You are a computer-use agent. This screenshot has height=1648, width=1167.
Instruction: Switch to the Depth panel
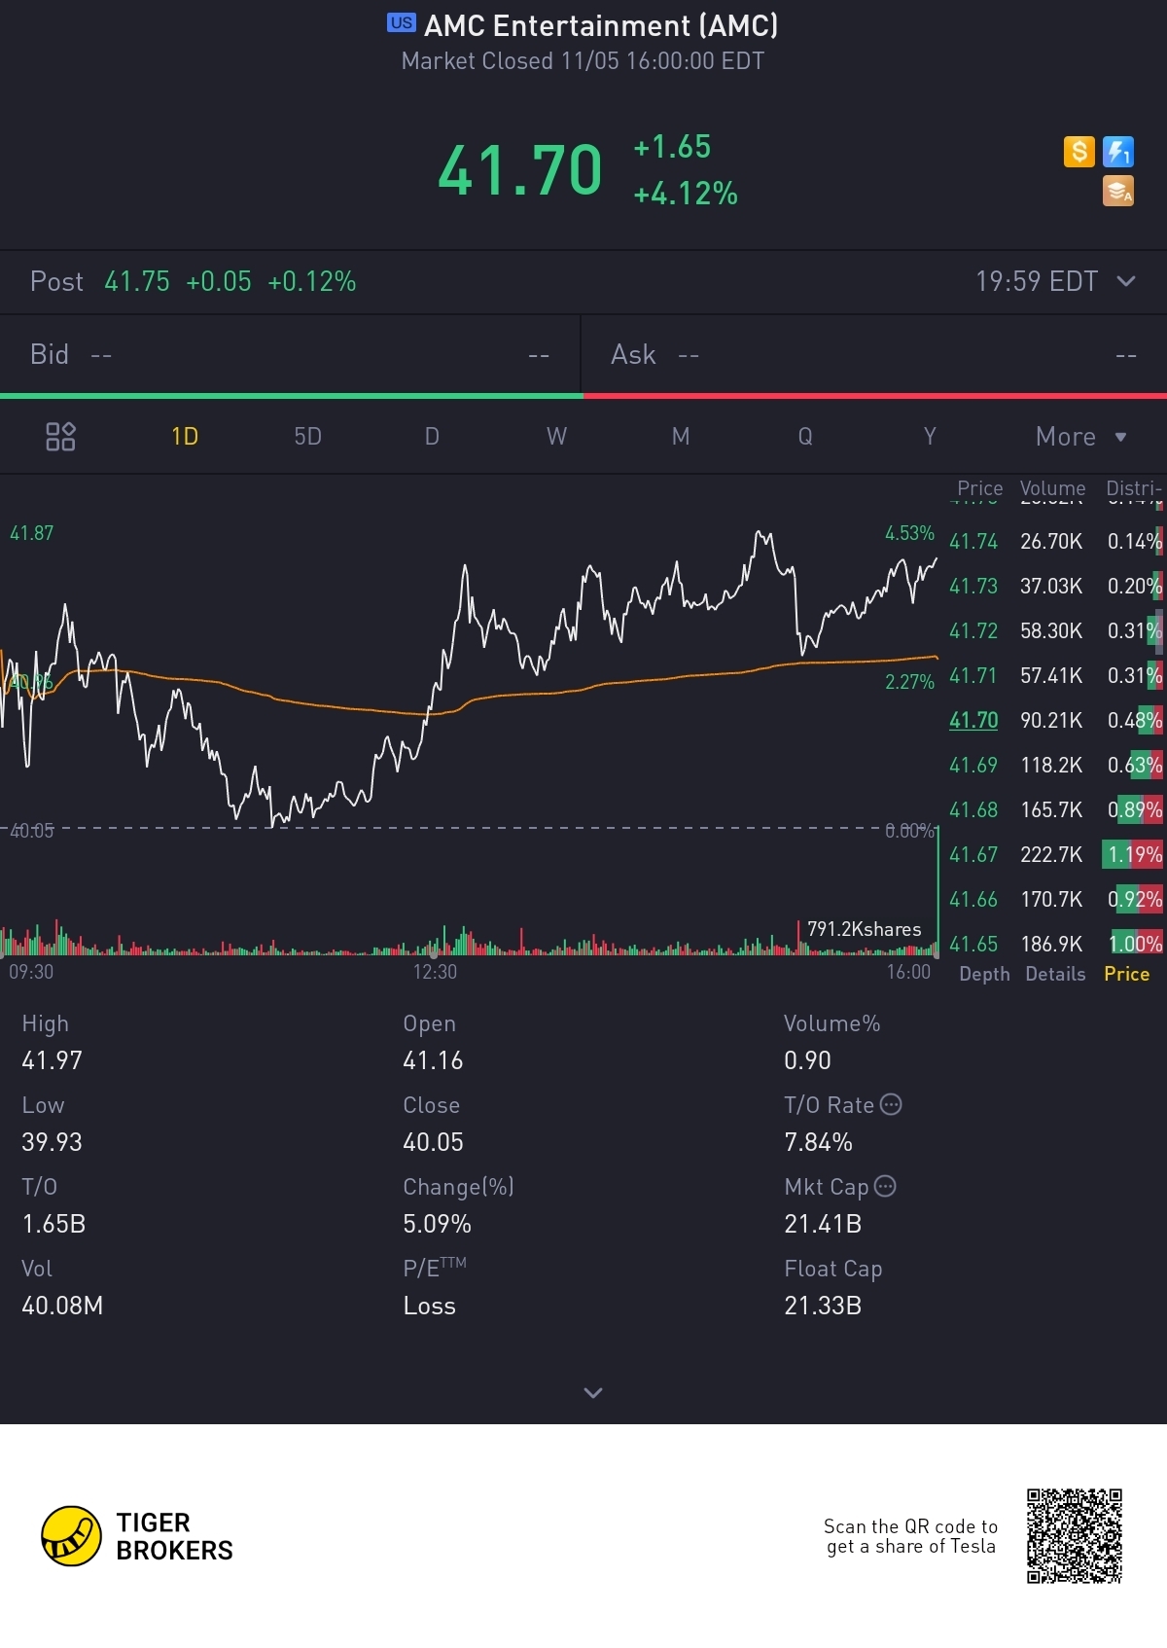pos(984,974)
